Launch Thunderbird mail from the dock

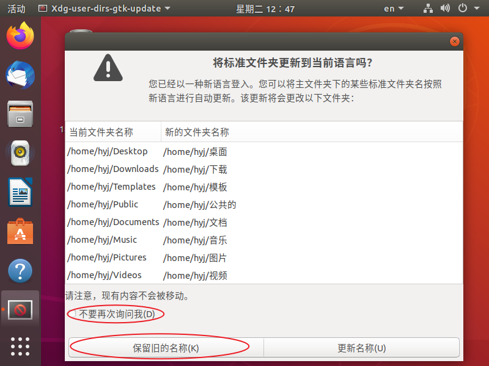20,75
